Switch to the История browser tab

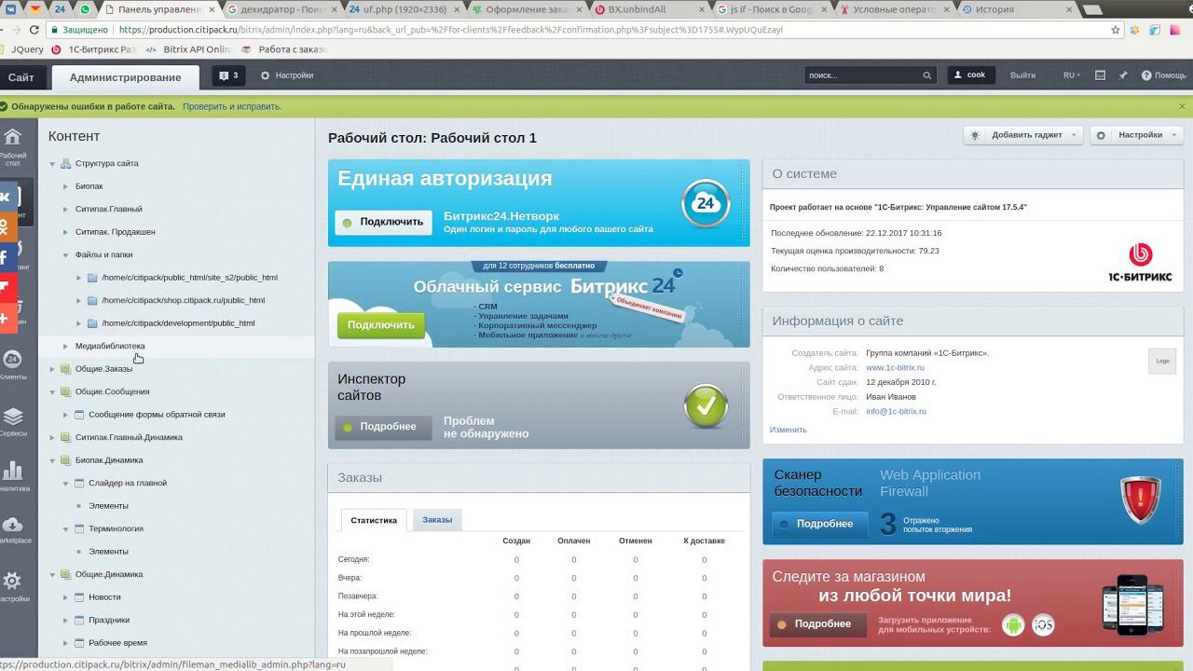[x=1016, y=9]
